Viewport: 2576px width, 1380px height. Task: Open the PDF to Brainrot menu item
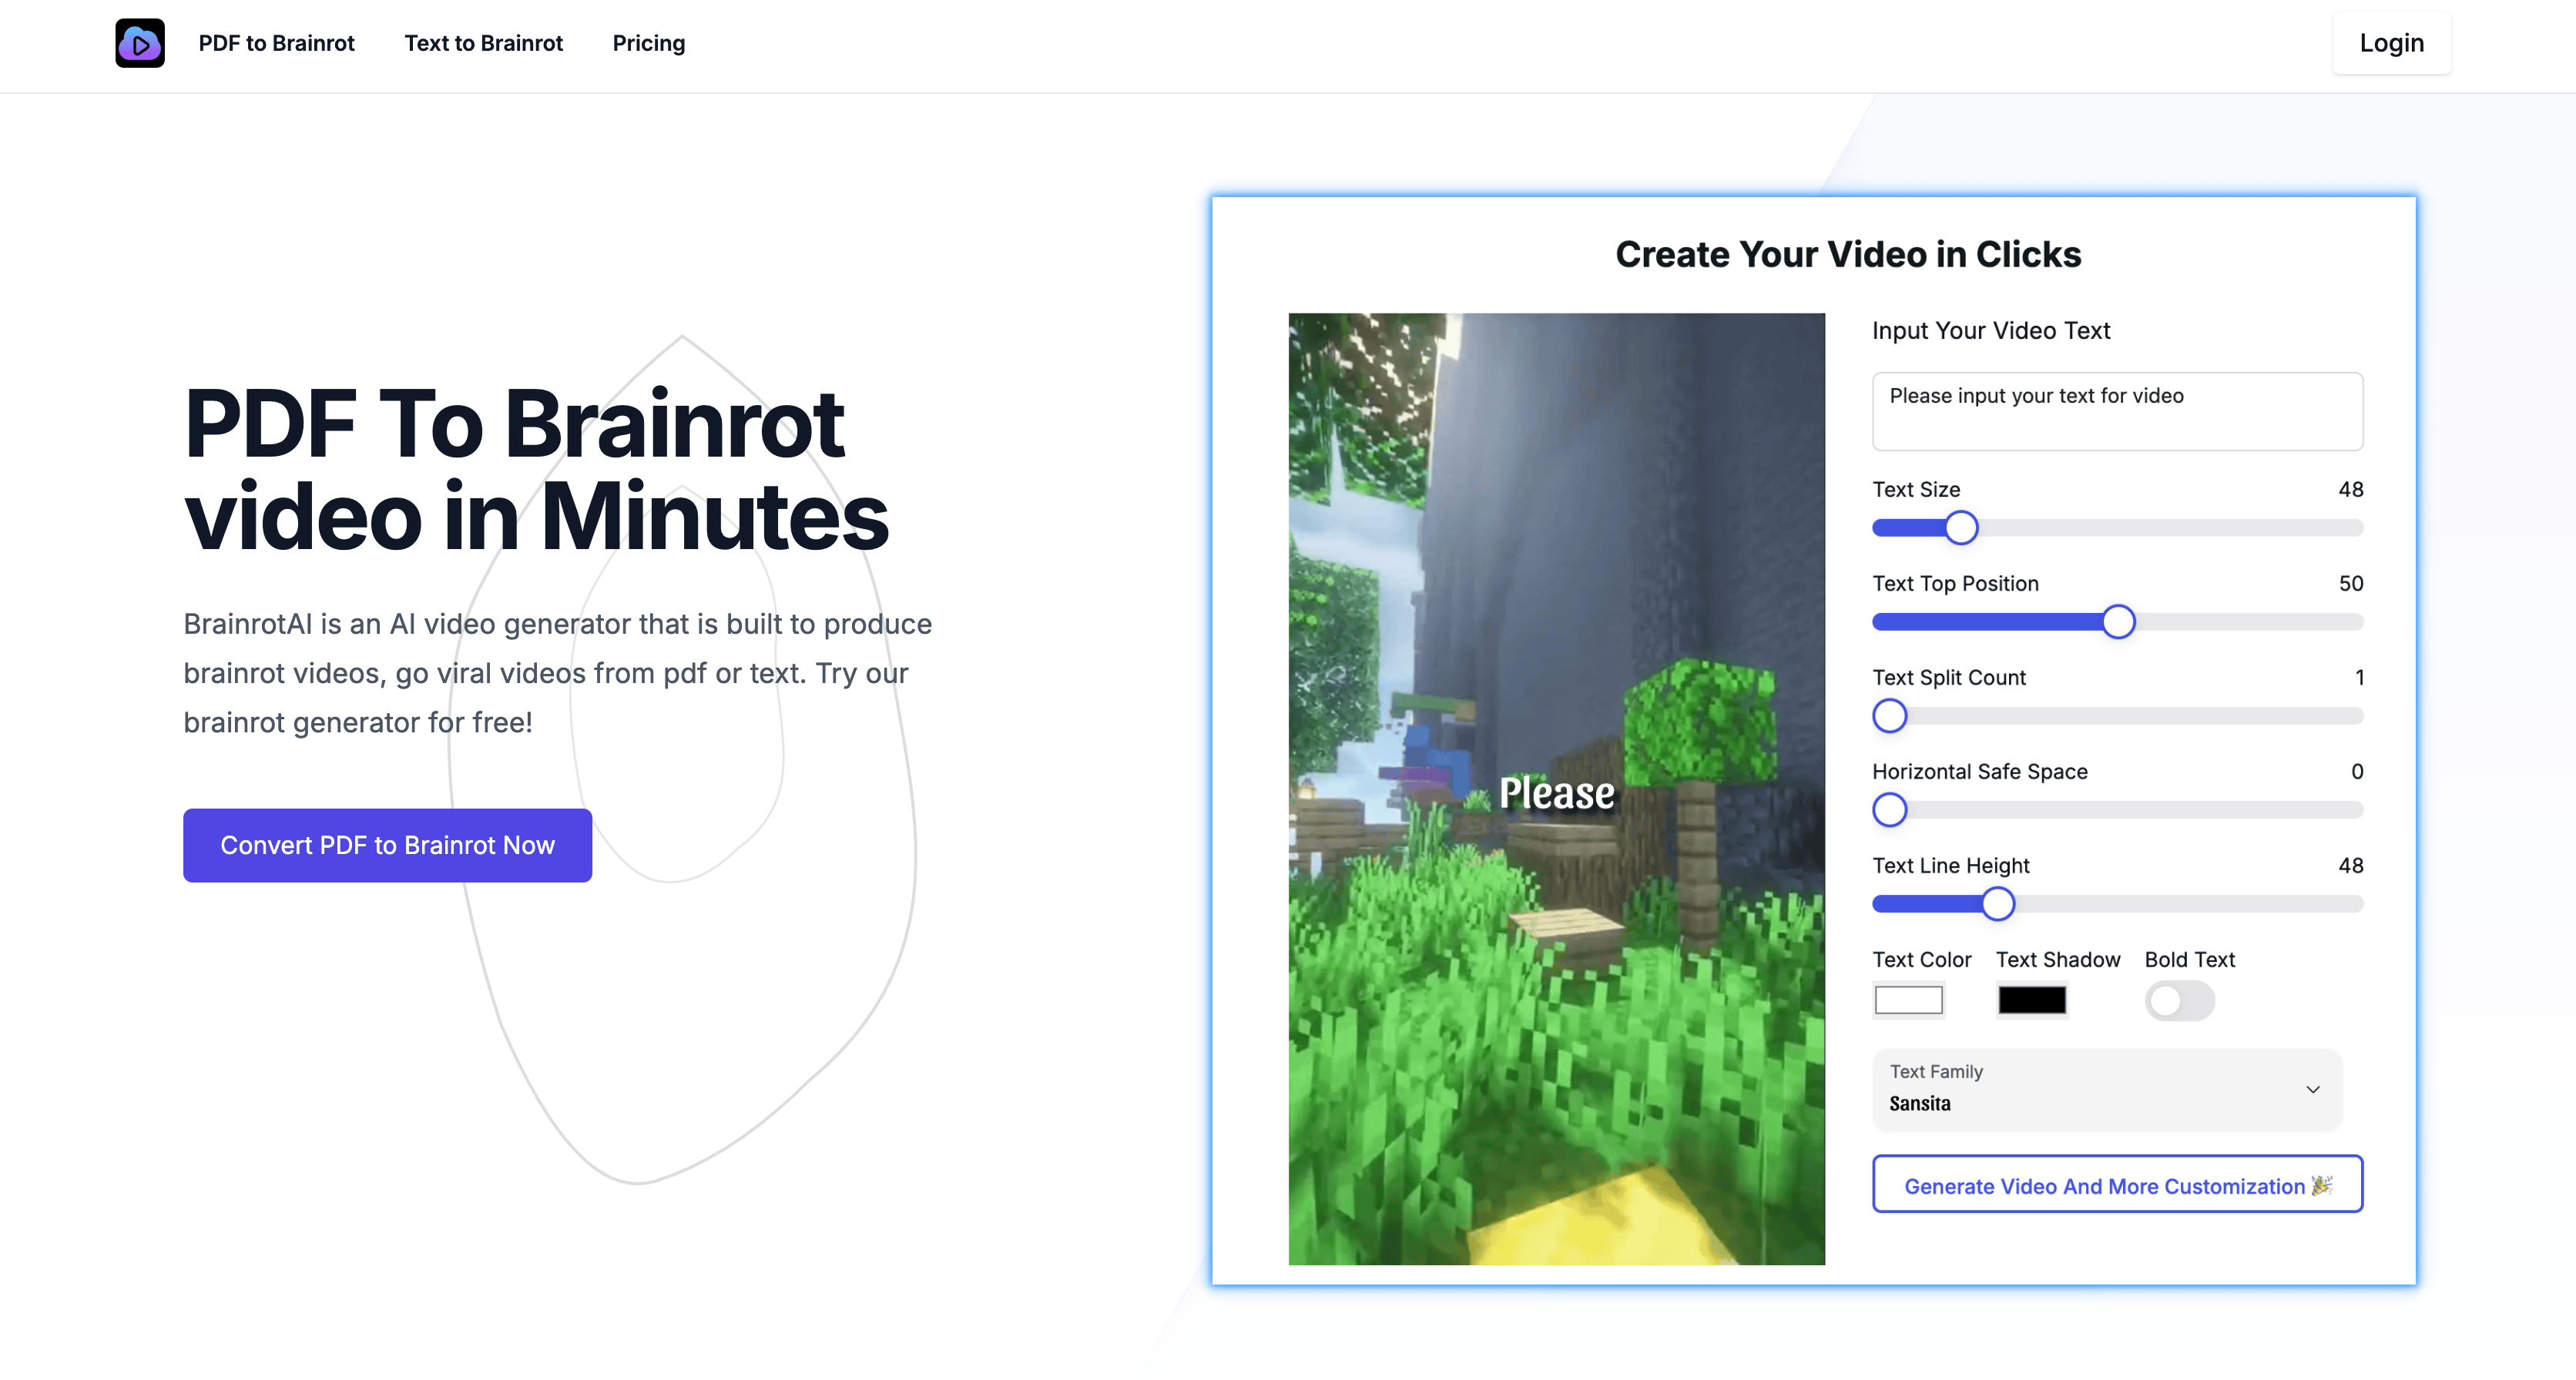(x=276, y=43)
